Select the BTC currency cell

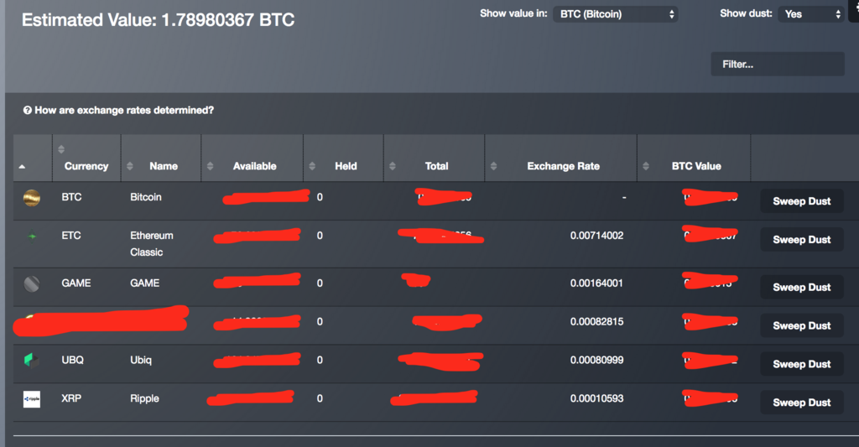pos(71,196)
